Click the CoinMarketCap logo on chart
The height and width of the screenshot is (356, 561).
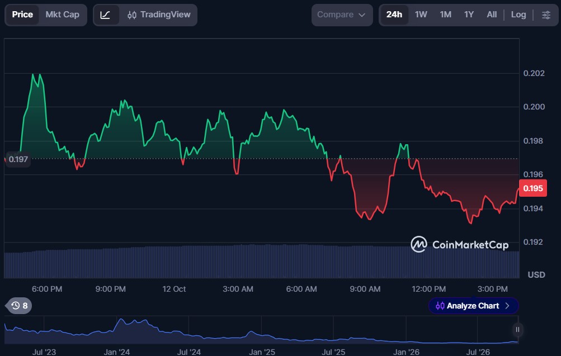point(459,244)
